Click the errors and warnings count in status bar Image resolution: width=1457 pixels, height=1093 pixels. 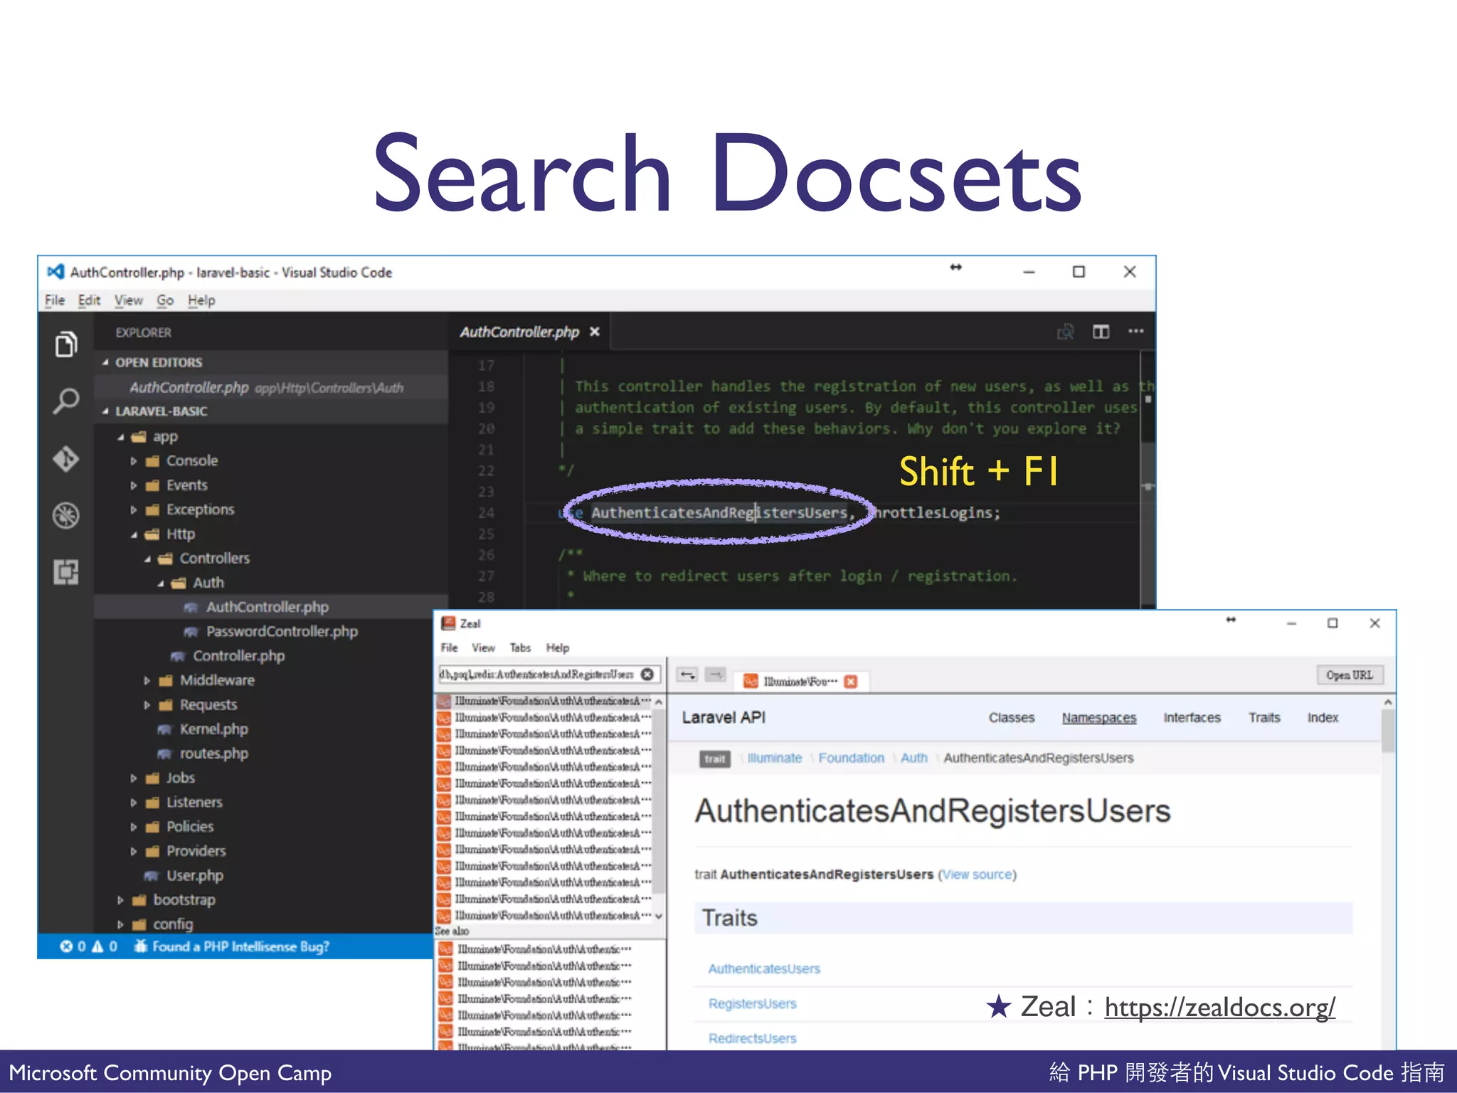pyautogui.click(x=89, y=946)
